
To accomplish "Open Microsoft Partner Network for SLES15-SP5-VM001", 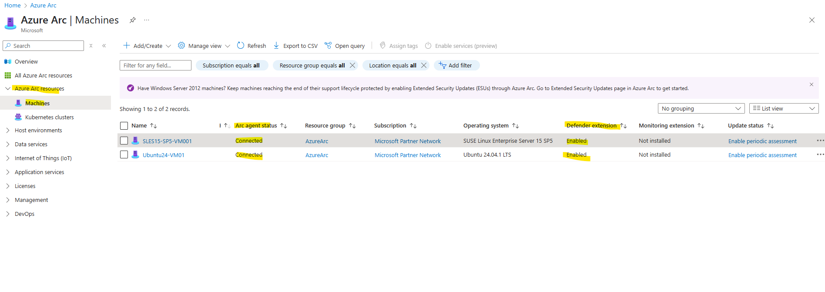I will [x=408, y=141].
